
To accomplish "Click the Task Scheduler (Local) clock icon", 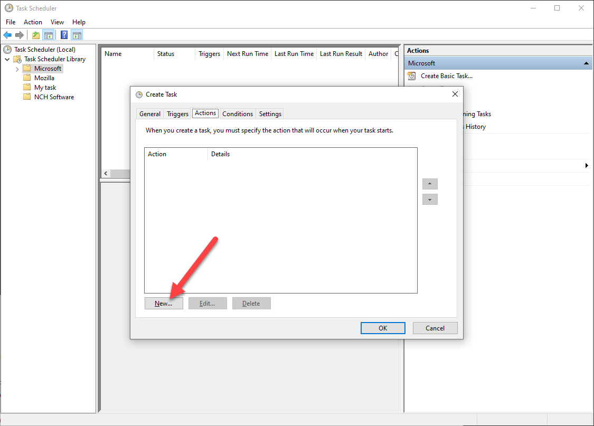I will click(x=7, y=49).
